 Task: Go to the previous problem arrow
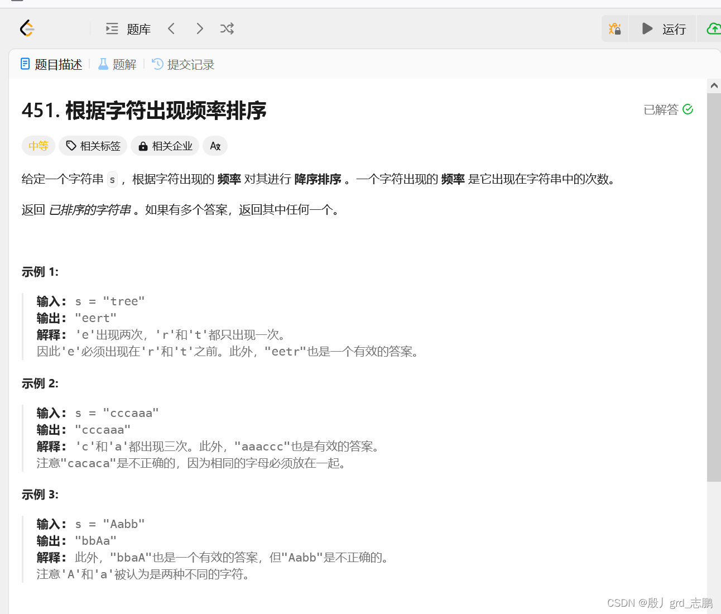click(171, 28)
